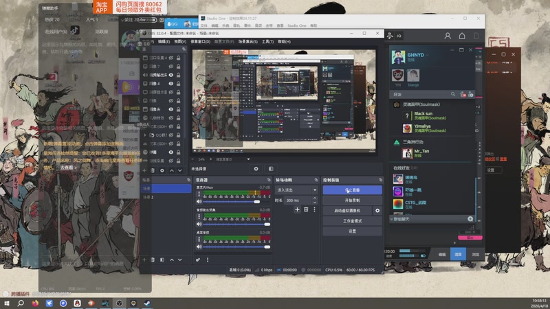
Task: Open OBS 场景集合(S) menu
Action: point(248,42)
